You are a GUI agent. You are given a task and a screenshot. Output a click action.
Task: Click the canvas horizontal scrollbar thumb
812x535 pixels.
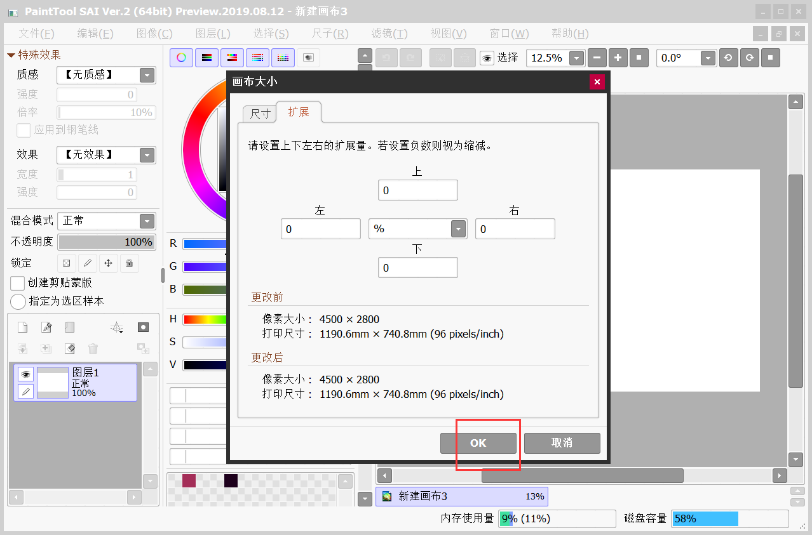pos(583,475)
